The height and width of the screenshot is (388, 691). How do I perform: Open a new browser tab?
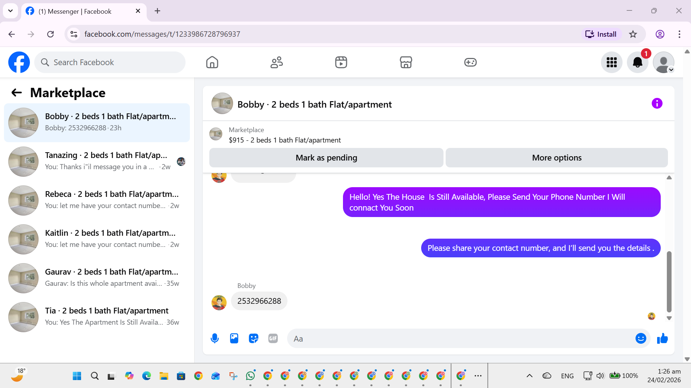coord(157,11)
